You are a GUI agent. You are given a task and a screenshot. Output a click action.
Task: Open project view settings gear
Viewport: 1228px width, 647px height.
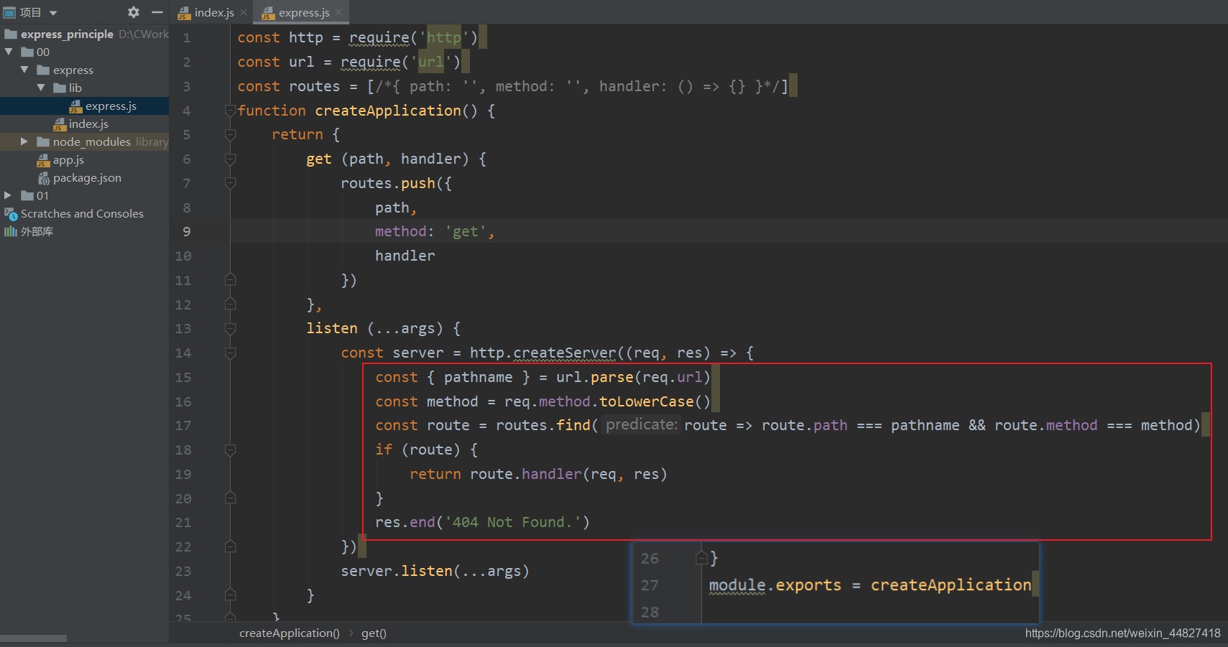pyautogui.click(x=134, y=12)
